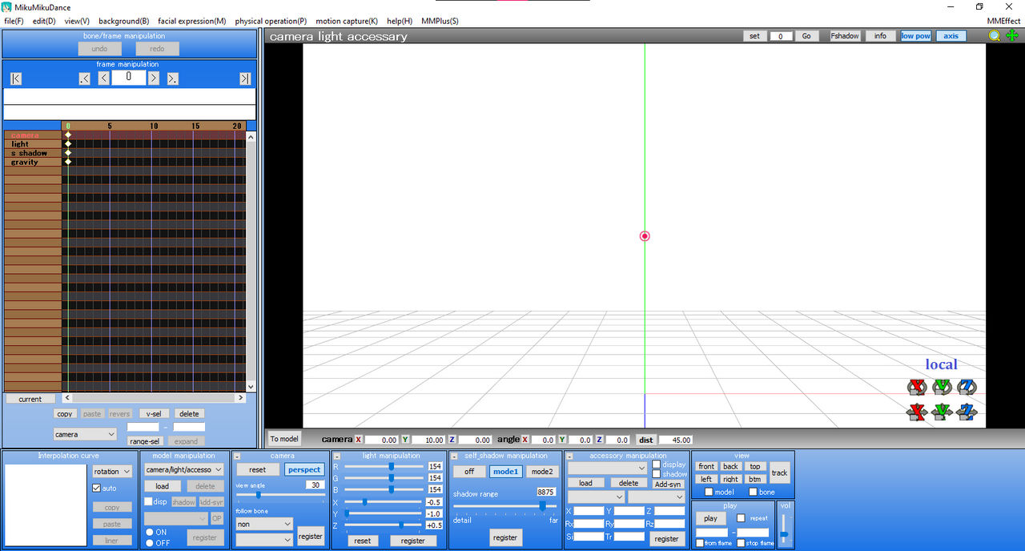Click the blue Z move axis icon
The width and height of the screenshot is (1025, 551).
[967, 412]
